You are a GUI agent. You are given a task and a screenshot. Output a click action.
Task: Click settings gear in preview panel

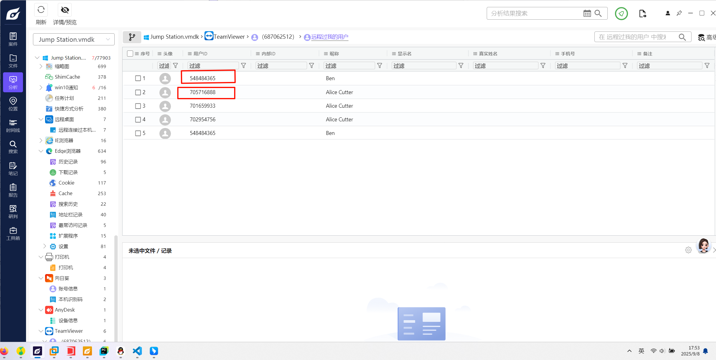click(688, 250)
